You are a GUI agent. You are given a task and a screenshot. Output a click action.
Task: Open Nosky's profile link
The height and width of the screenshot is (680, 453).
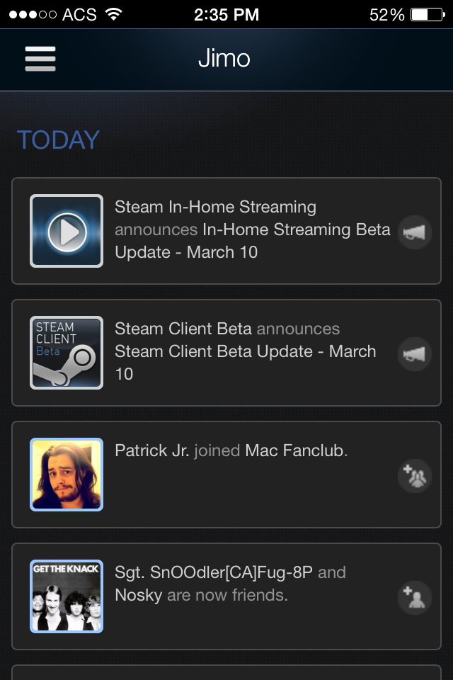coord(139,595)
